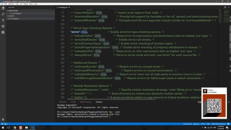Open the Debug menu

(x=26, y=4)
